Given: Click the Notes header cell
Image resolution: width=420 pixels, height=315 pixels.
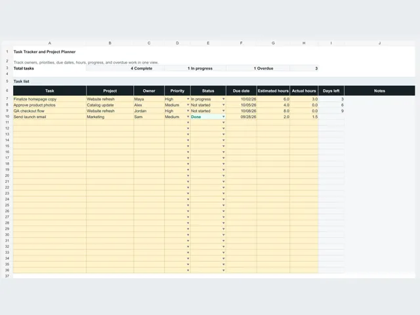Looking at the screenshot, I should (x=379, y=91).
